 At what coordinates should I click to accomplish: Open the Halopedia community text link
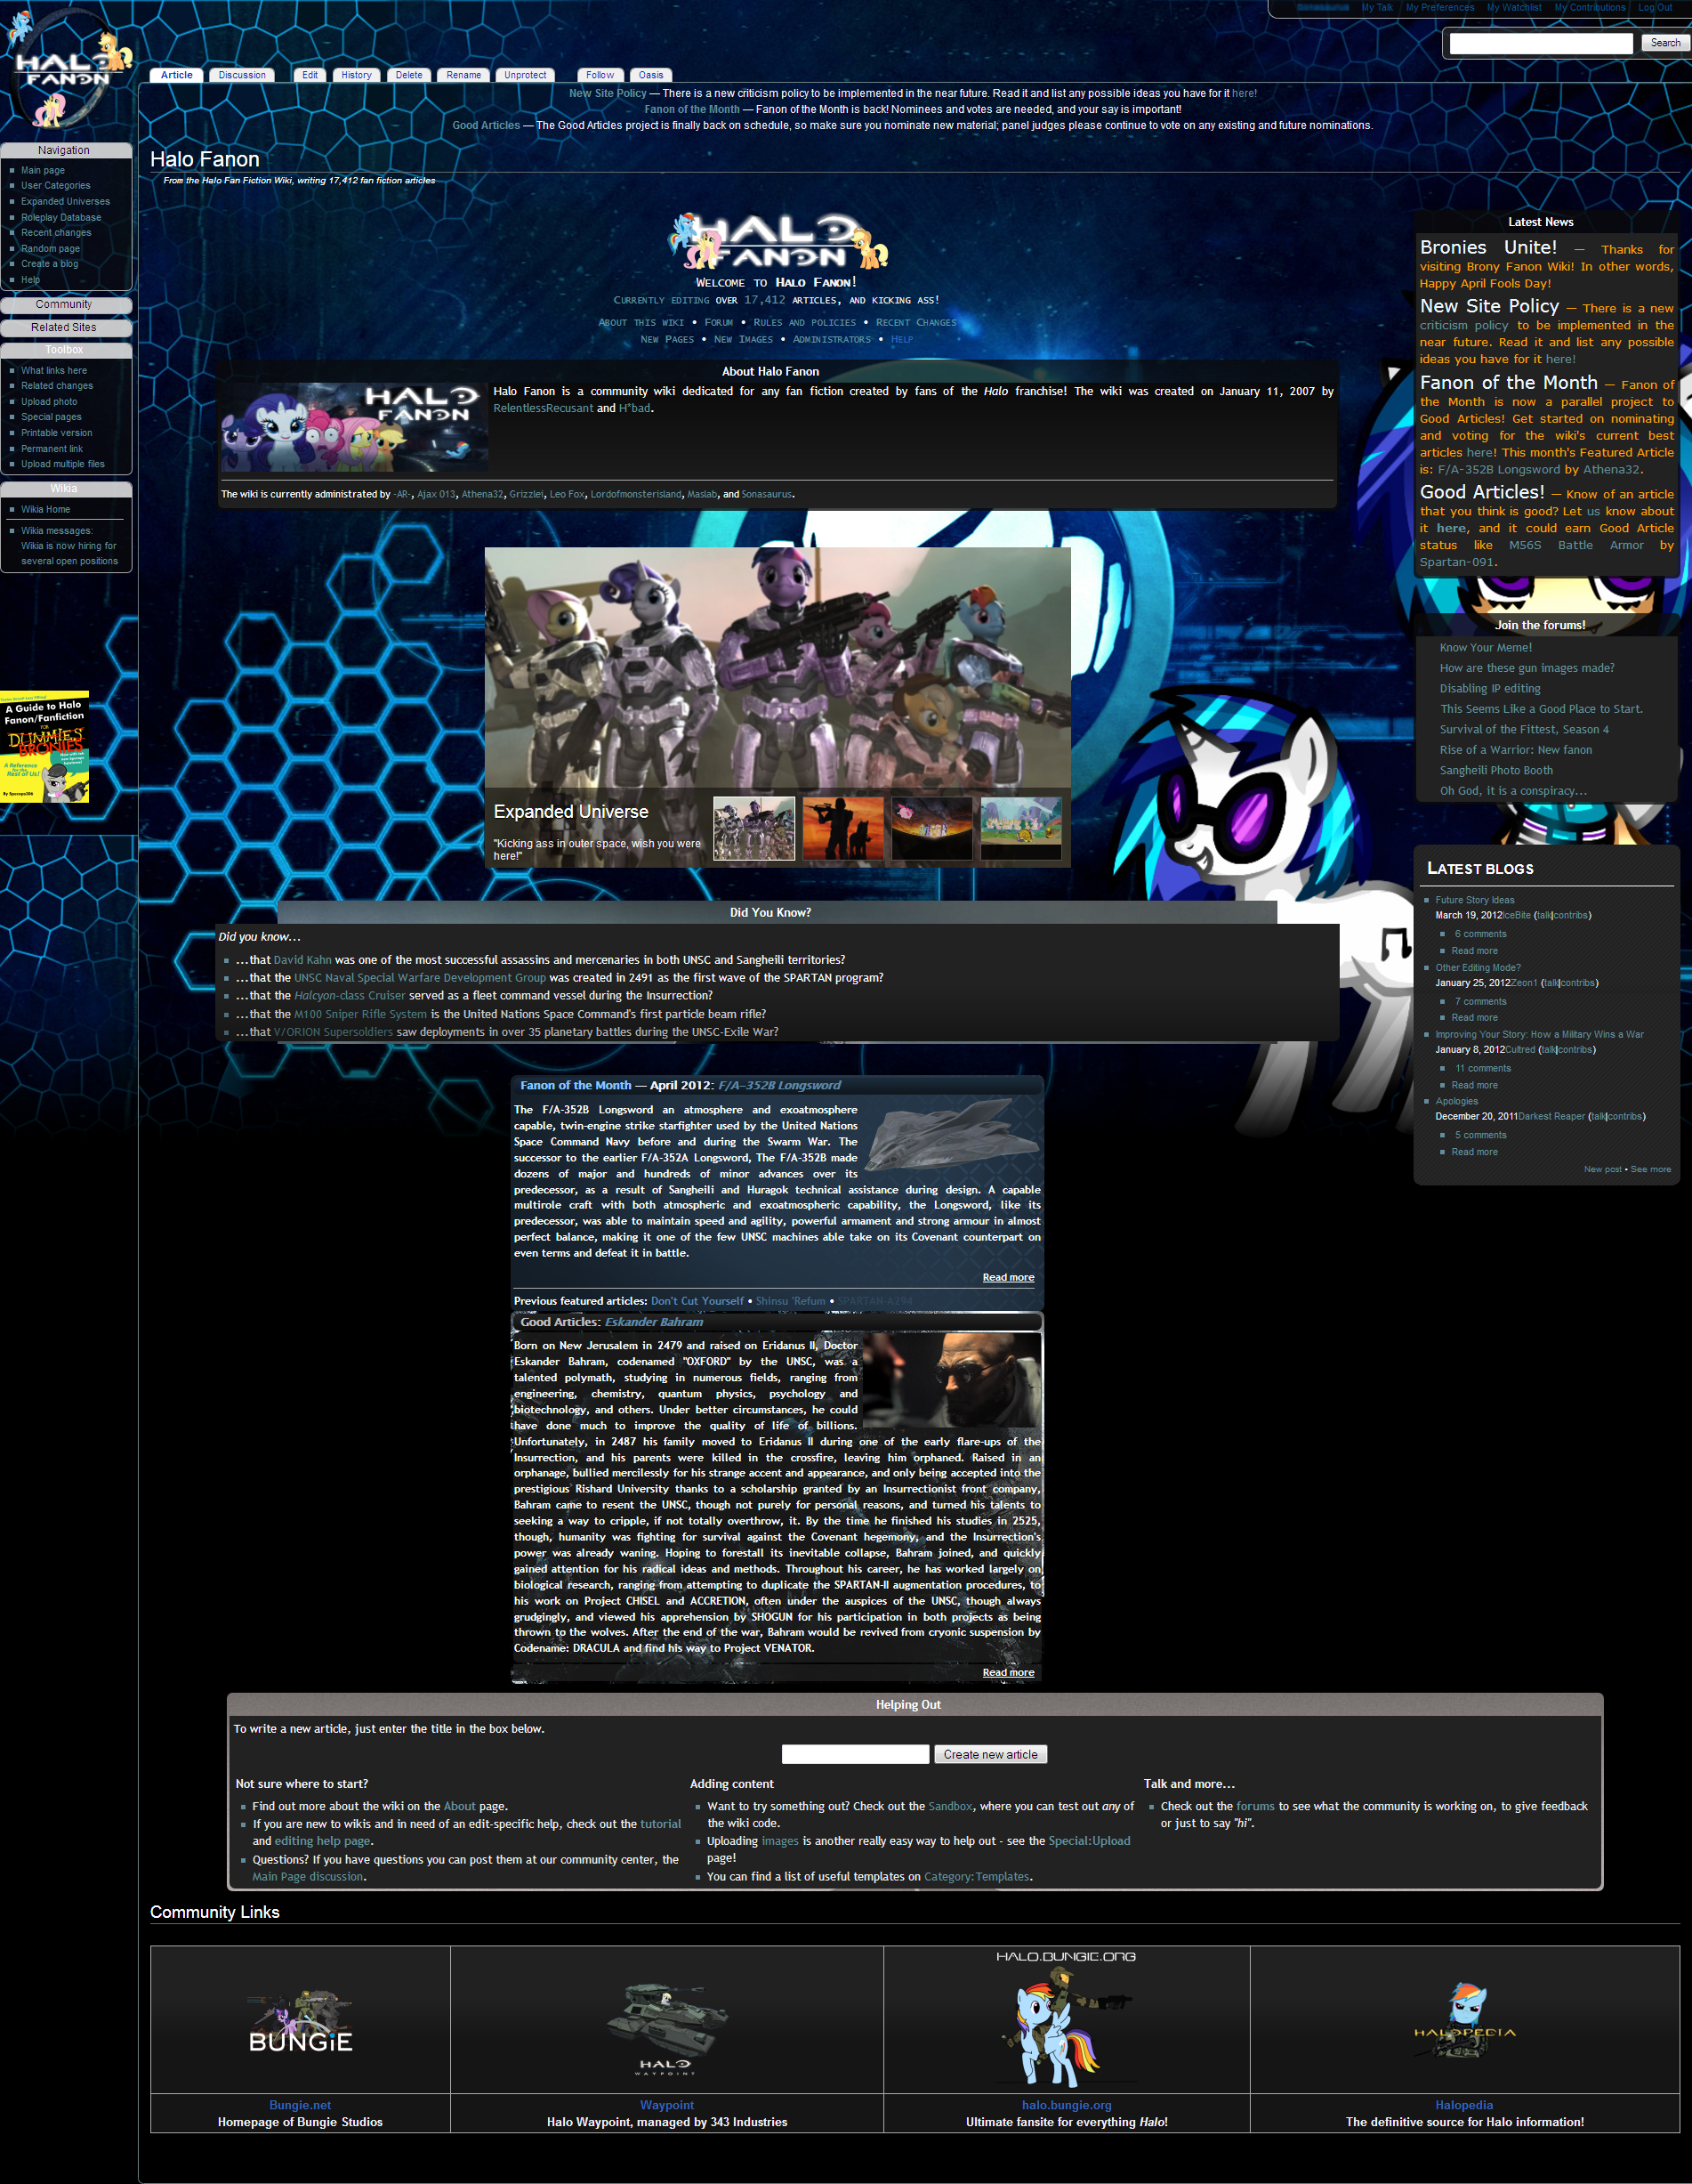(1464, 2105)
